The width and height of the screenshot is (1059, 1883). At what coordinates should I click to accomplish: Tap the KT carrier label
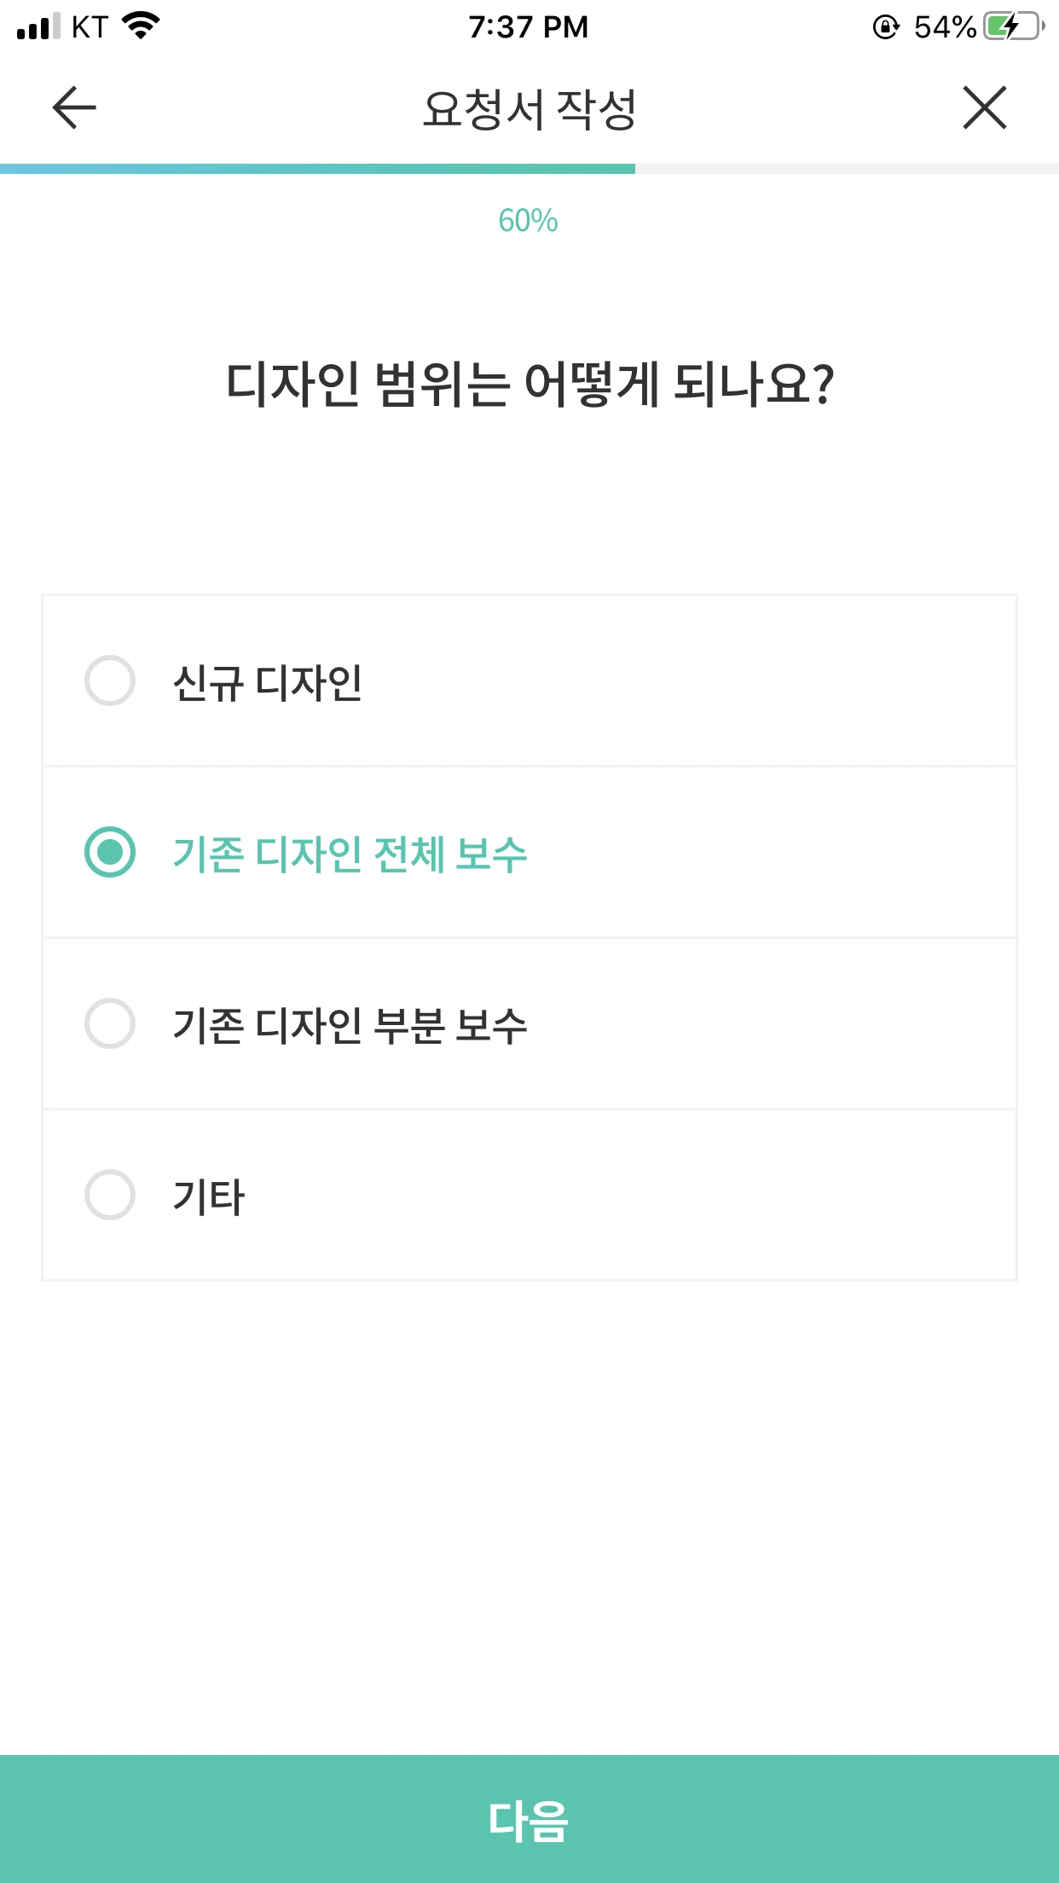pos(90,27)
